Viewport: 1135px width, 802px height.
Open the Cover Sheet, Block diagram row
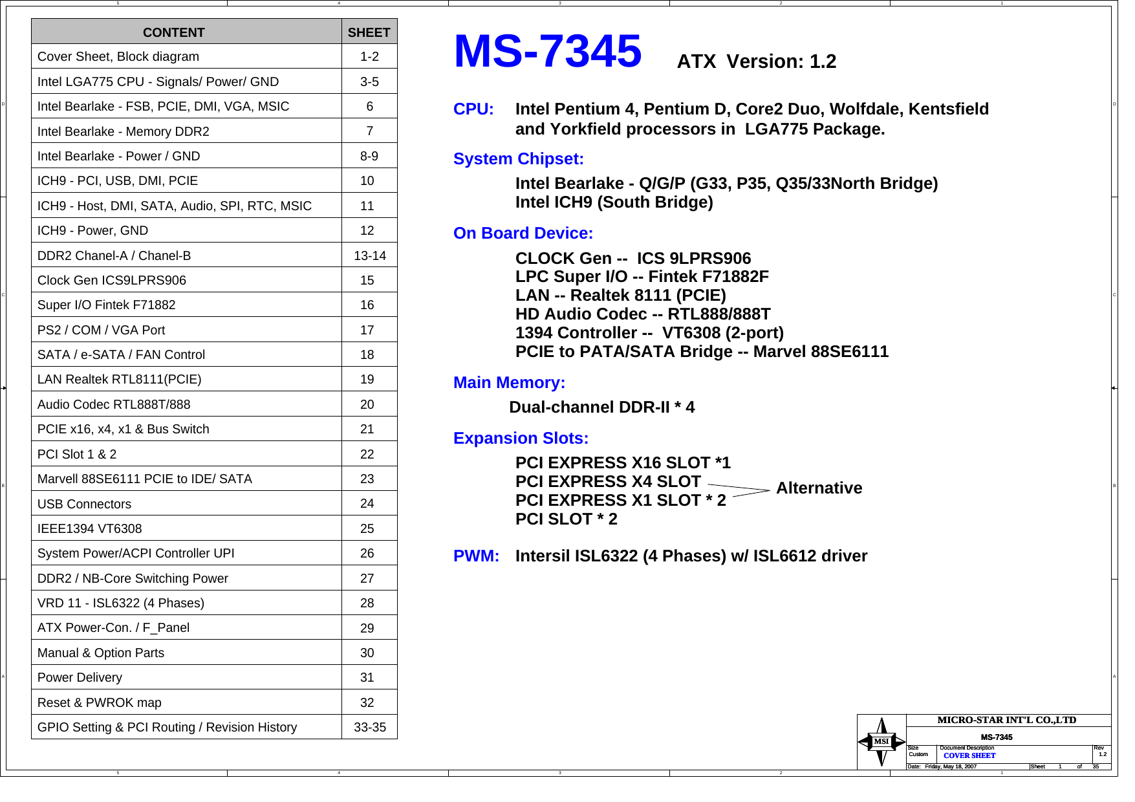click(118, 57)
